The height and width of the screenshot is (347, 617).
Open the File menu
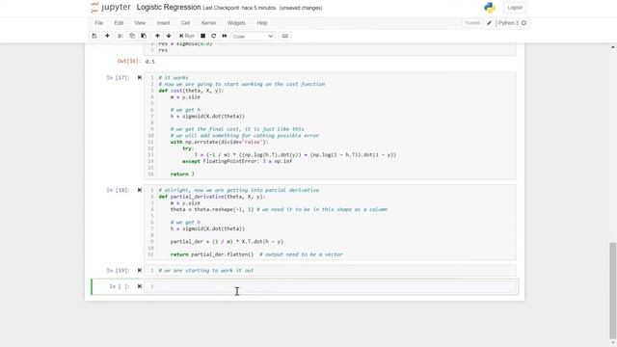[x=98, y=23]
